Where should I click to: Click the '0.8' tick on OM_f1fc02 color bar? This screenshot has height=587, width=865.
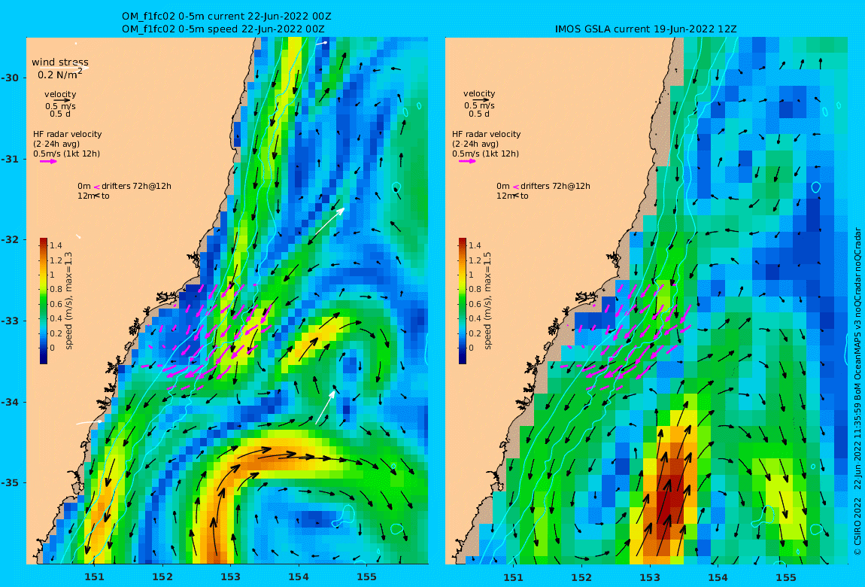pos(56,289)
